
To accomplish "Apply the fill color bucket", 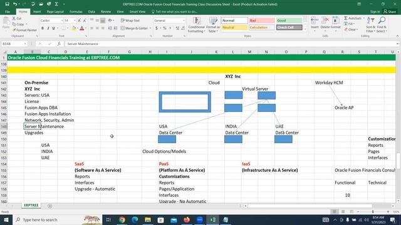I will click(x=74, y=28).
